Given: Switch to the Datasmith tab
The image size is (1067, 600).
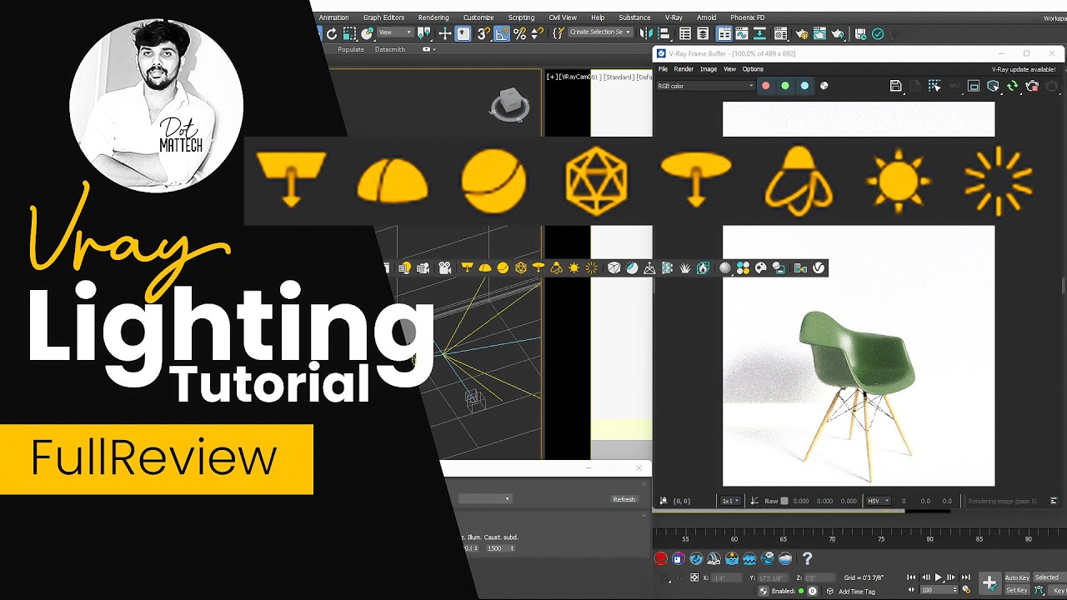Looking at the screenshot, I should pyautogui.click(x=390, y=49).
